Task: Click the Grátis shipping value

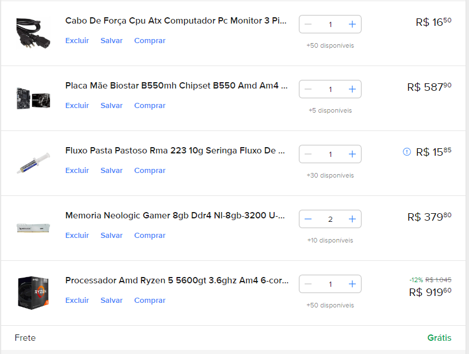Action: 439,337
